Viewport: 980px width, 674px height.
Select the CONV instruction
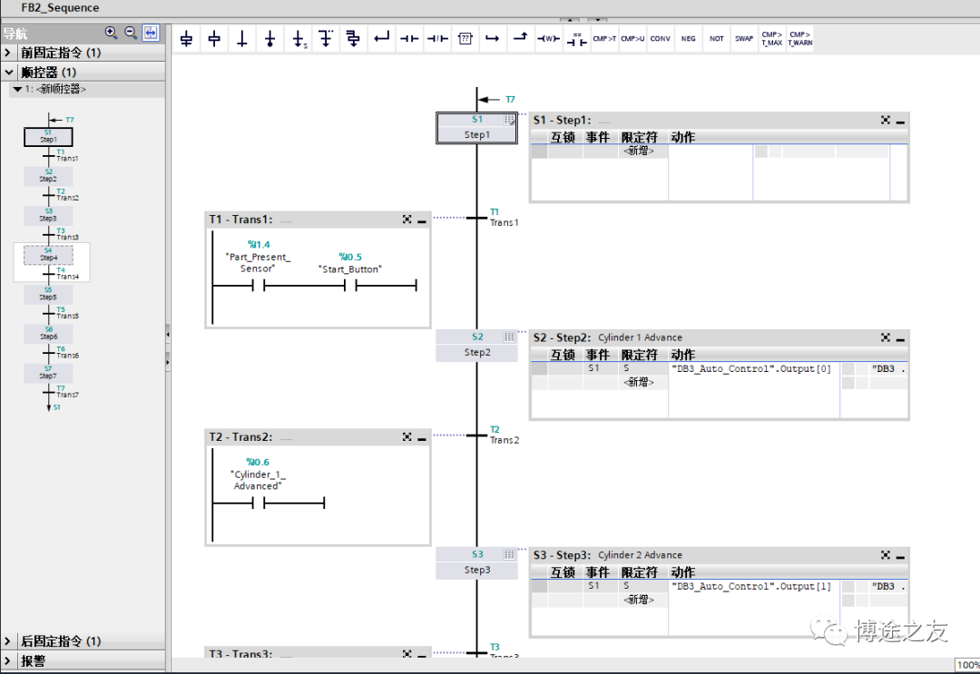pos(660,39)
